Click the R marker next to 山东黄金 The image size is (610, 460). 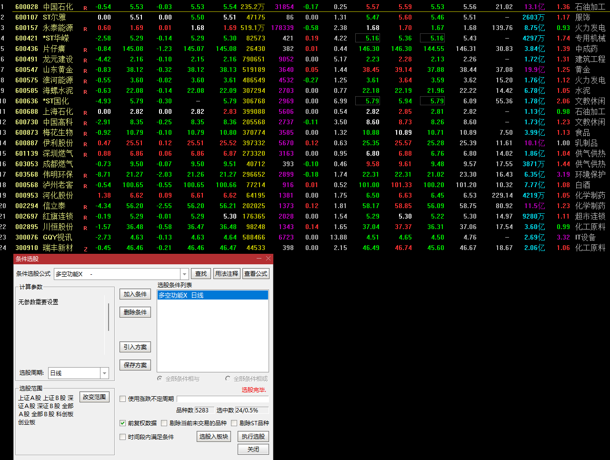click(x=85, y=71)
